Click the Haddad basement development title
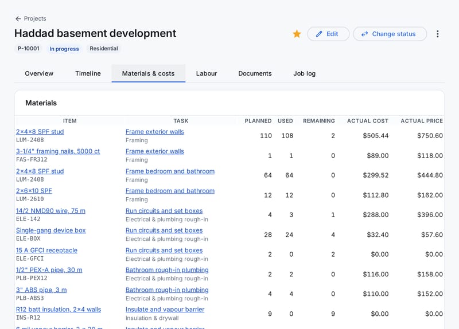The width and height of the screenshot is (459, 329). tap(95, 33)
